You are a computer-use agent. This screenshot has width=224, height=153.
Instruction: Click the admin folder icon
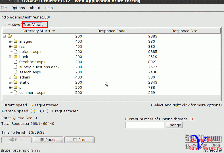tap(15, 77)
